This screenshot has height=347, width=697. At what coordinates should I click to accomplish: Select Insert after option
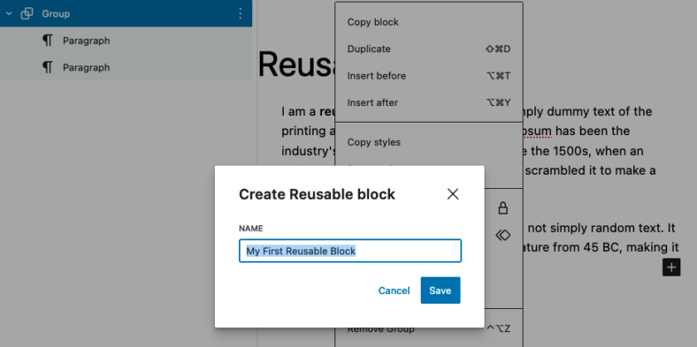click(428, 103)
